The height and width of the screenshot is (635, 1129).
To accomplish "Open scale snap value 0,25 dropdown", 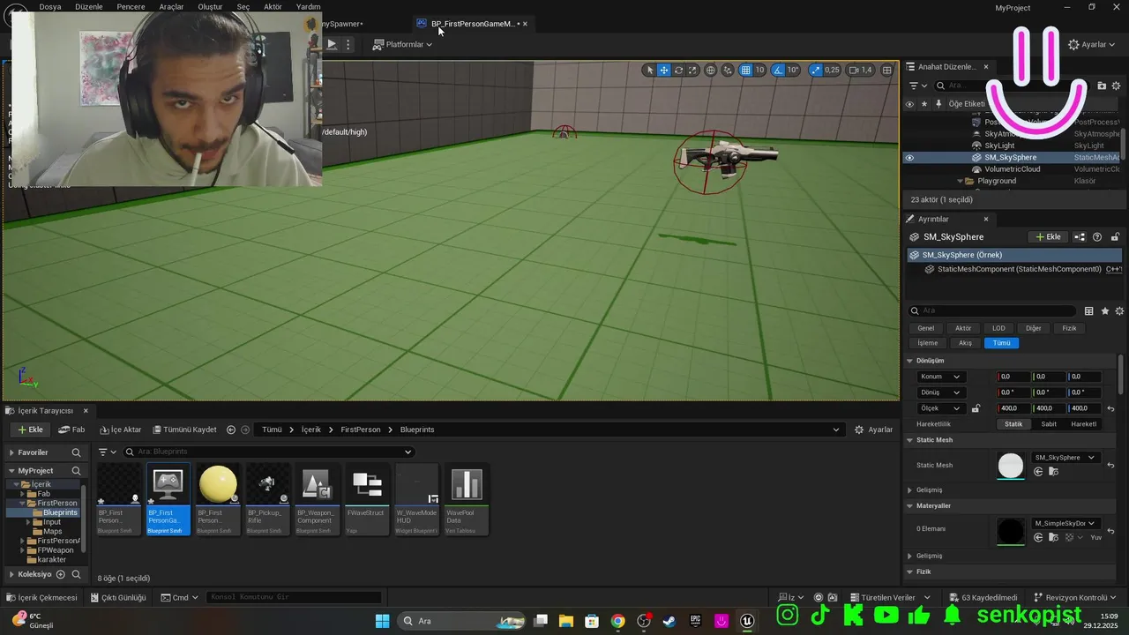I will [832, 70].
